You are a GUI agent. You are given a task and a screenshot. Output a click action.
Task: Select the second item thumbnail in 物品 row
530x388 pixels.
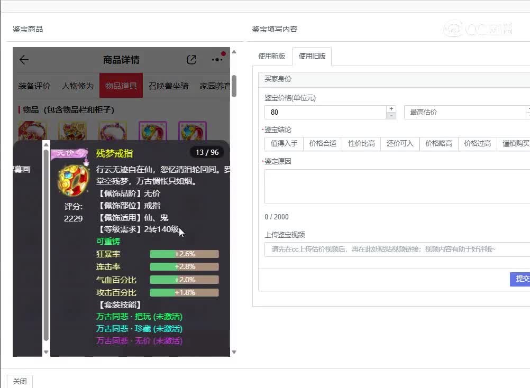point(72,131)
